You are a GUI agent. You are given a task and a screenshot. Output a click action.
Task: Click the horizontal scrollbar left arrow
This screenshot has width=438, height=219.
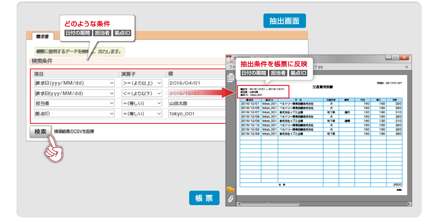click(239, 204)
